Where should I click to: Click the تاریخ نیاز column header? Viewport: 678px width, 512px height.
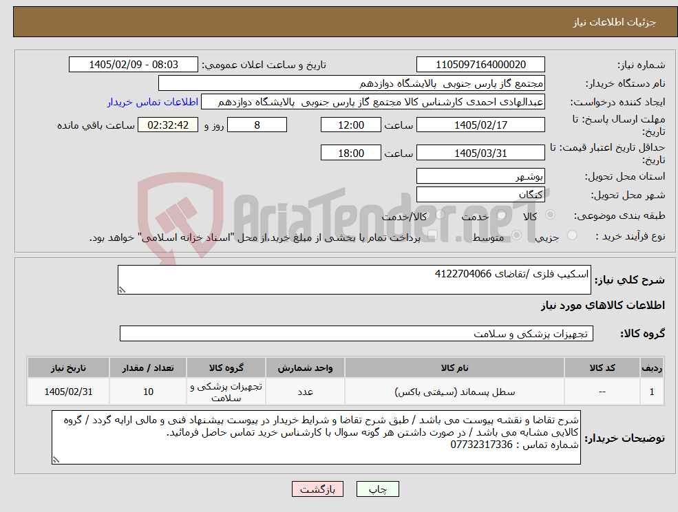coord(68,368)
